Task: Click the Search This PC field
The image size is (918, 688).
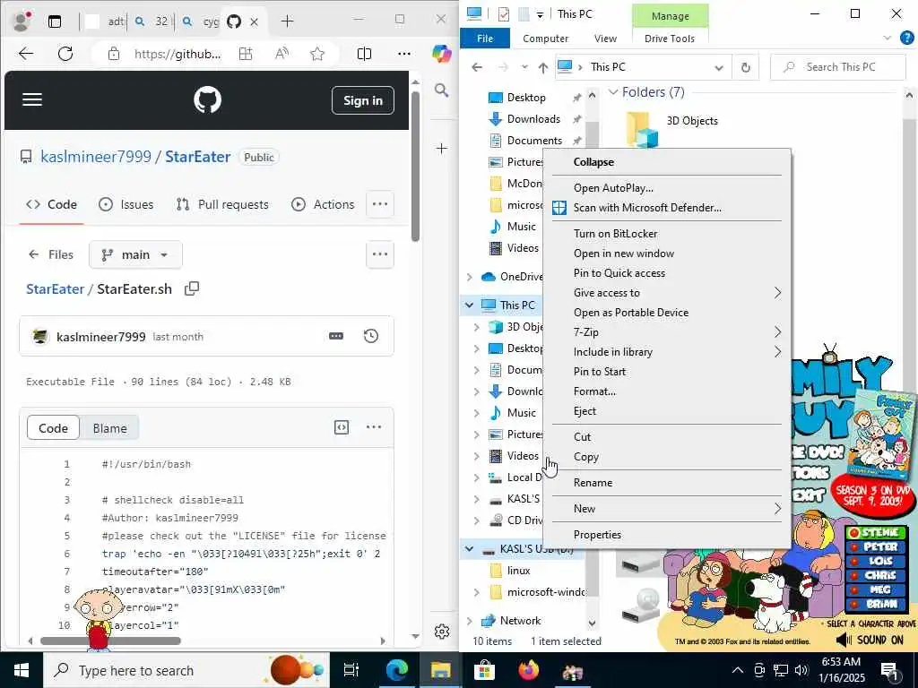Action: coord(838,67)
